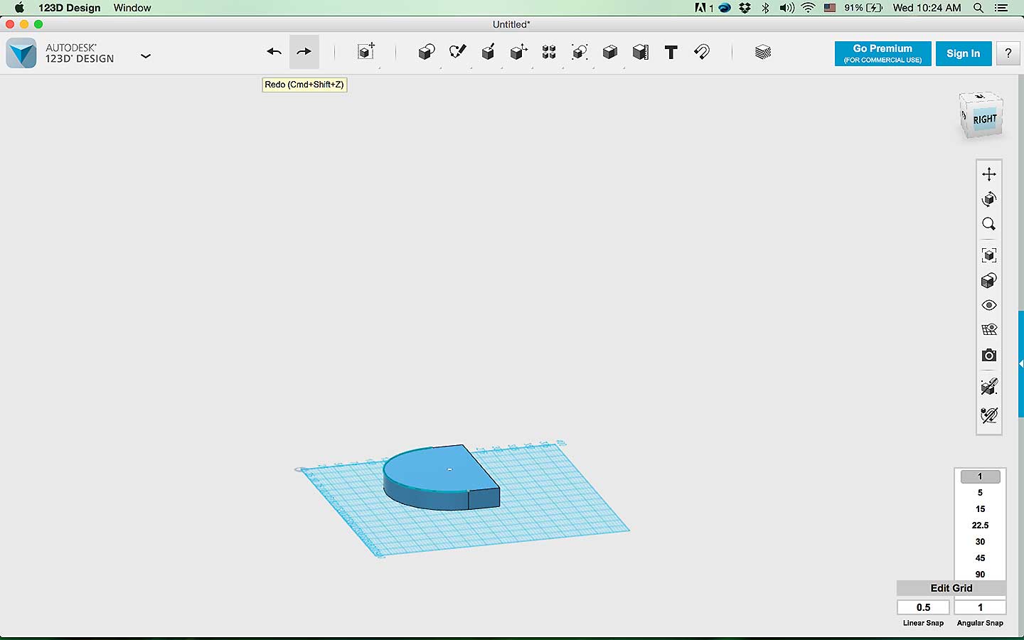
Task: Select the Orbit navigation tool
Action: [x=989, y=199]
